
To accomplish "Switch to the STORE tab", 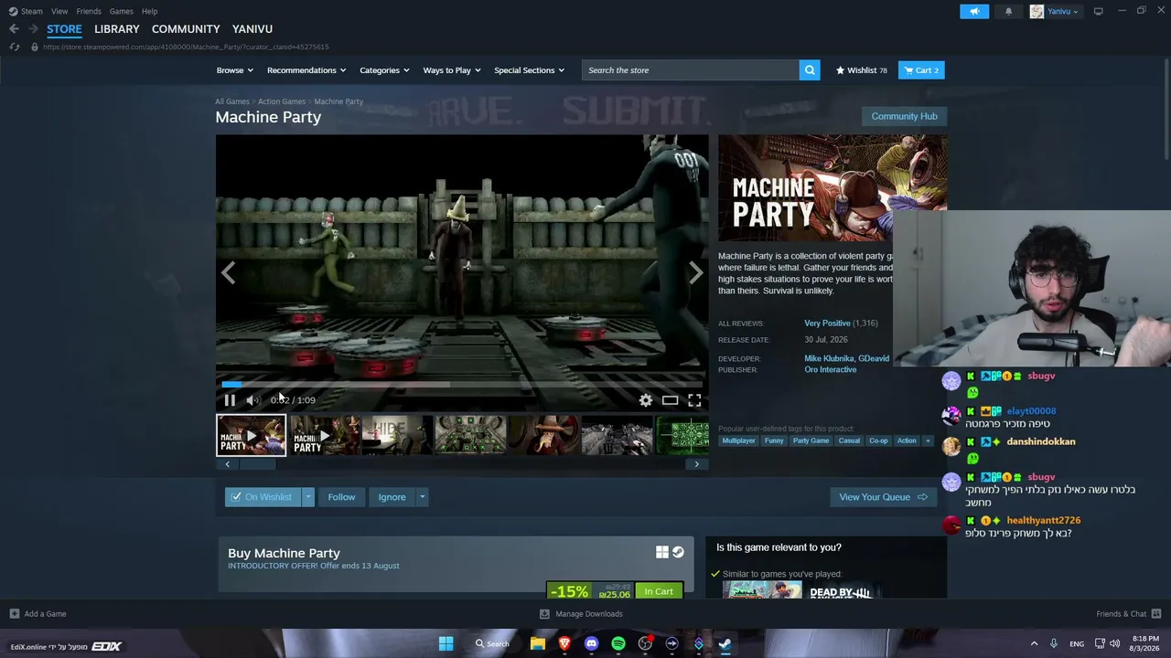I will pyautogui.click(x=64, y=29).
